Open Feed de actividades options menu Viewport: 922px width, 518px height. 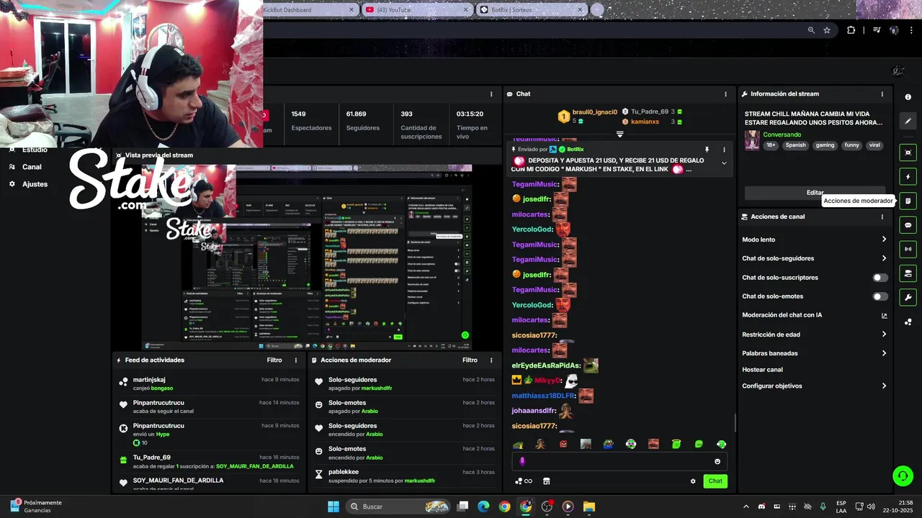pos(295,360)
